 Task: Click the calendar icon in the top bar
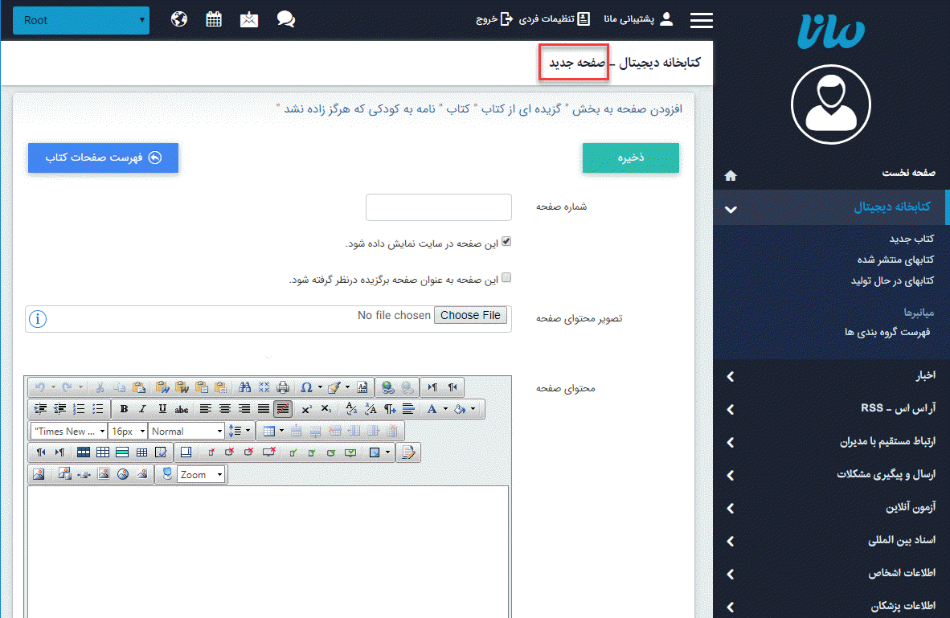(213, 18)
